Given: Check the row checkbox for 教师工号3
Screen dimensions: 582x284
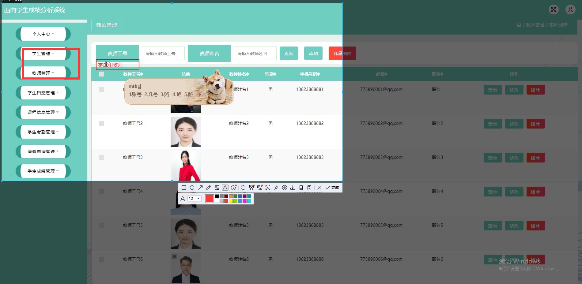Looking at the screenshot, I should point(102,157).
